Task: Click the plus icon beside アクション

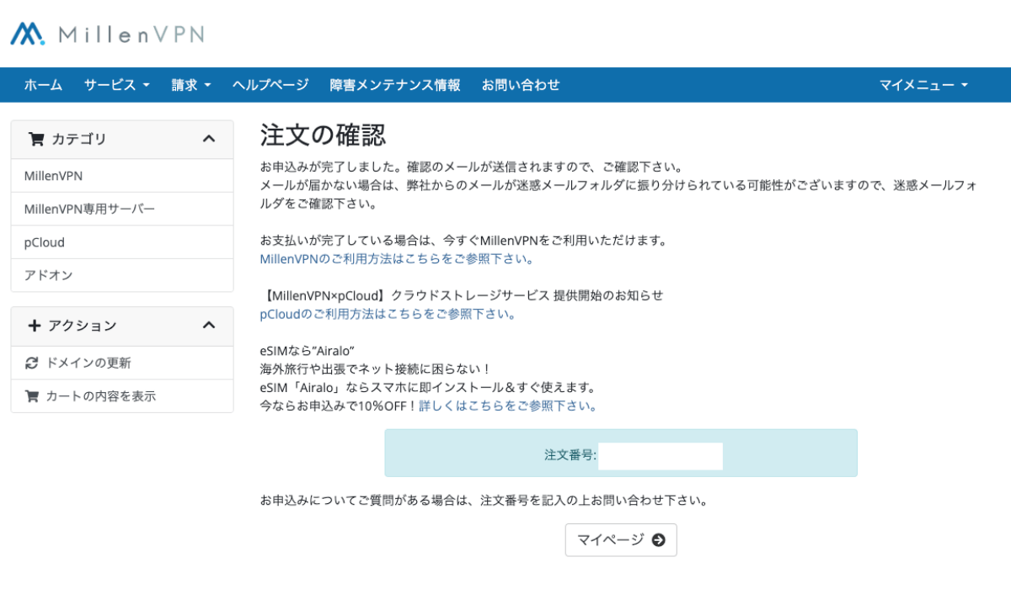Action: 35,326
